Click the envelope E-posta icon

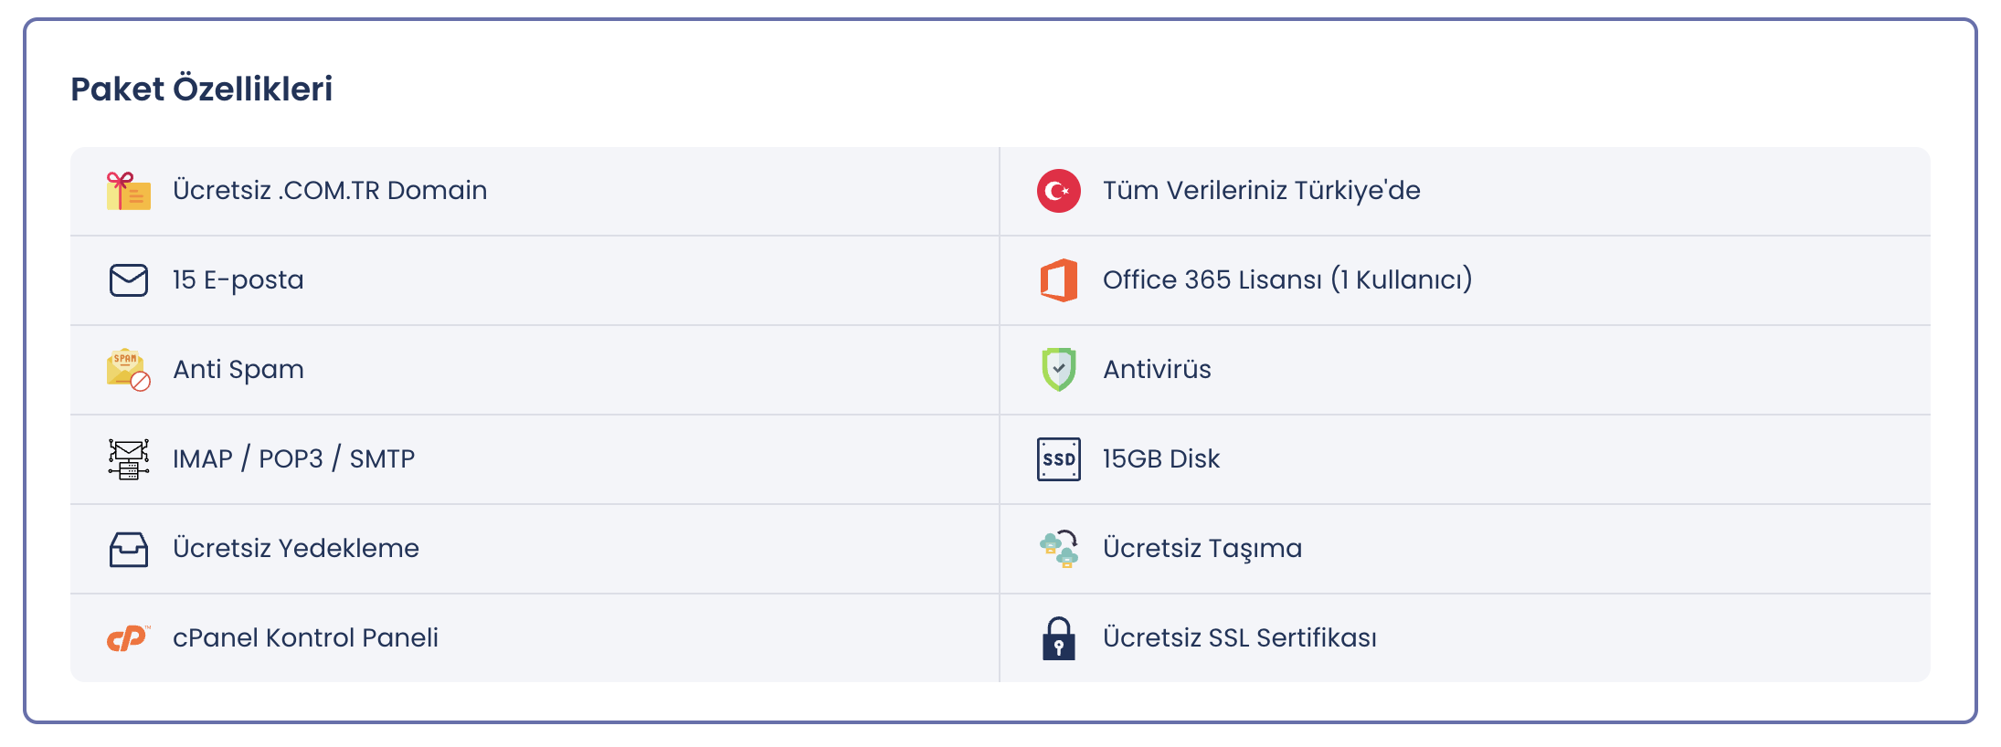point(129,280)
